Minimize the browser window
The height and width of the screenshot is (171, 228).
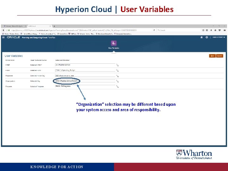pyautogui.click(x=213, y=26)
